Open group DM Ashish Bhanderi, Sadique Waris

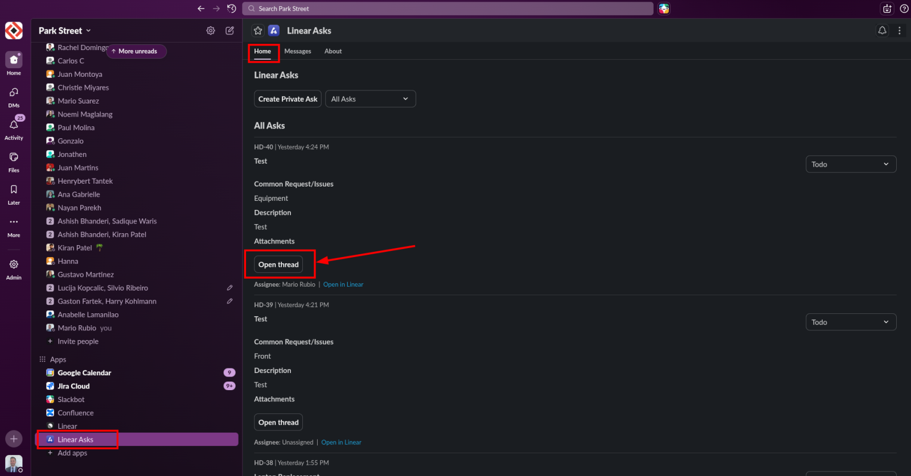click(x=137, y=221)
